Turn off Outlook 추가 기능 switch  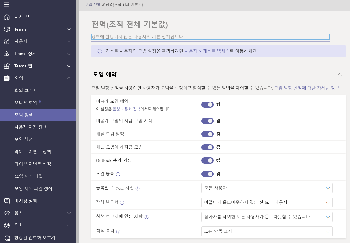click(207, 160)
